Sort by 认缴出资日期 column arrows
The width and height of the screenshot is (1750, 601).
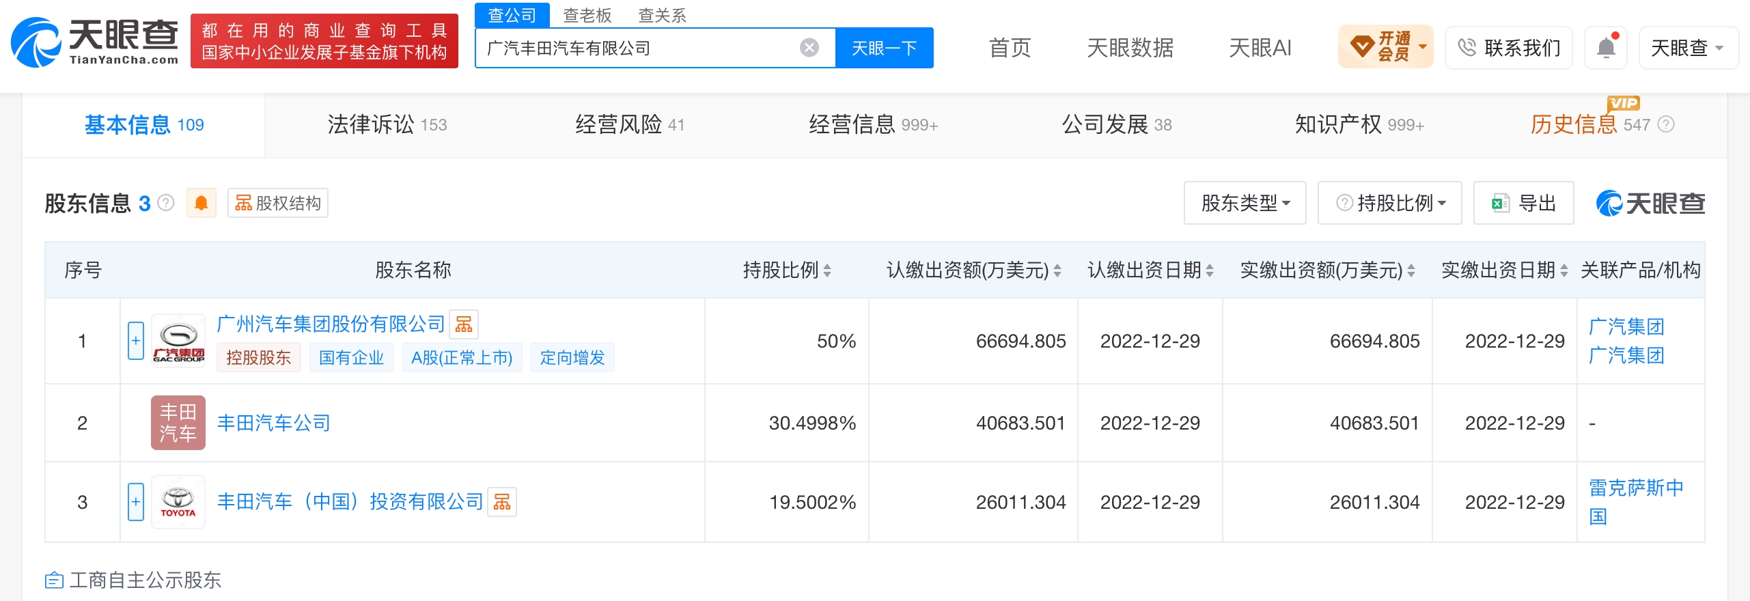coord(1210,270)
